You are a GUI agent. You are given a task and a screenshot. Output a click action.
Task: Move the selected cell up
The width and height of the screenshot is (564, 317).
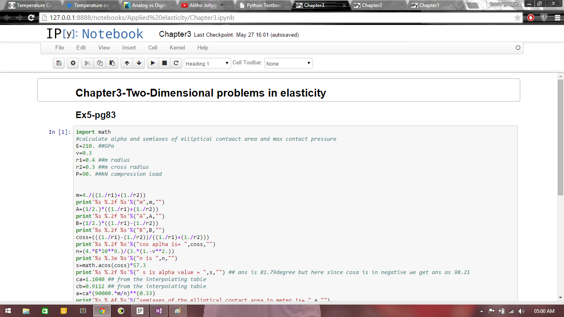(127, 63)
